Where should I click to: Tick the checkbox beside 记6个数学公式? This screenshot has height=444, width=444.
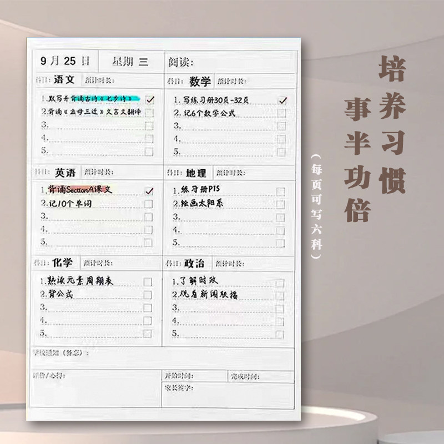click(281, 113)
